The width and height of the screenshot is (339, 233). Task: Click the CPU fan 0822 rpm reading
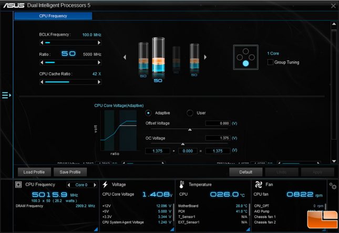tap(304, 195)
